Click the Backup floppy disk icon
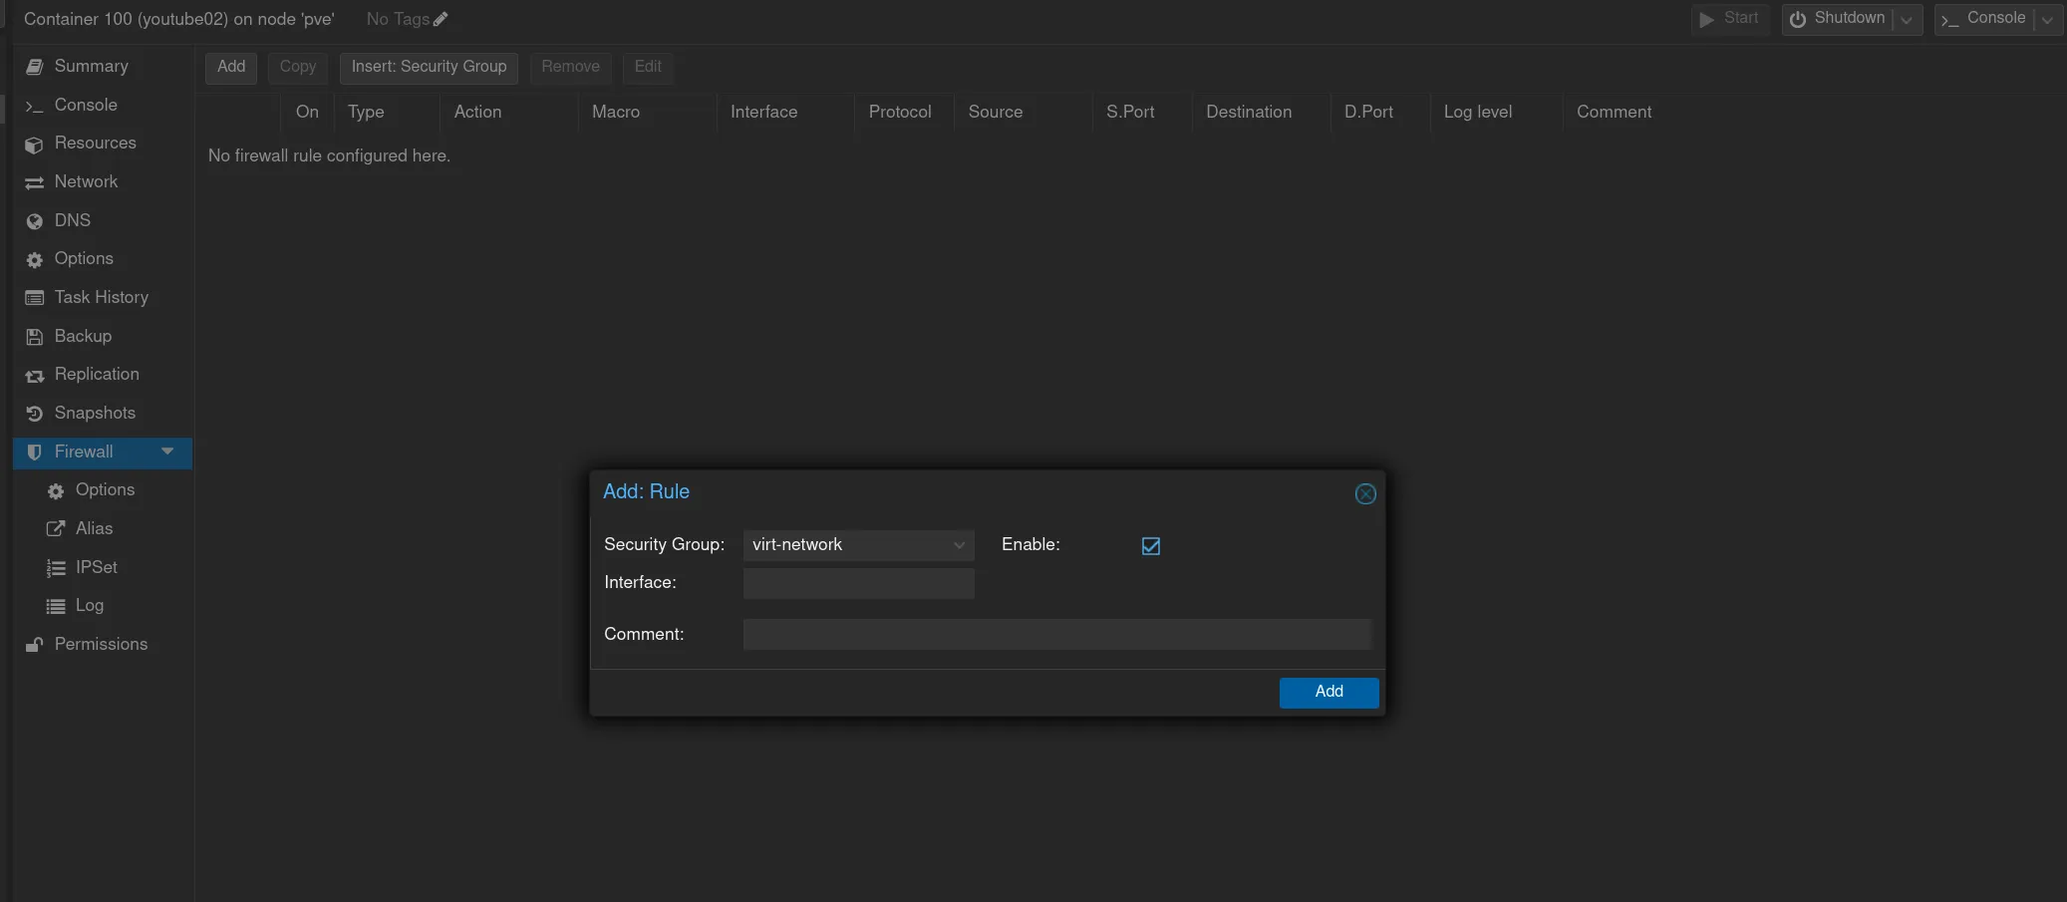This screenshot has height=902, width=2067. 35,337
